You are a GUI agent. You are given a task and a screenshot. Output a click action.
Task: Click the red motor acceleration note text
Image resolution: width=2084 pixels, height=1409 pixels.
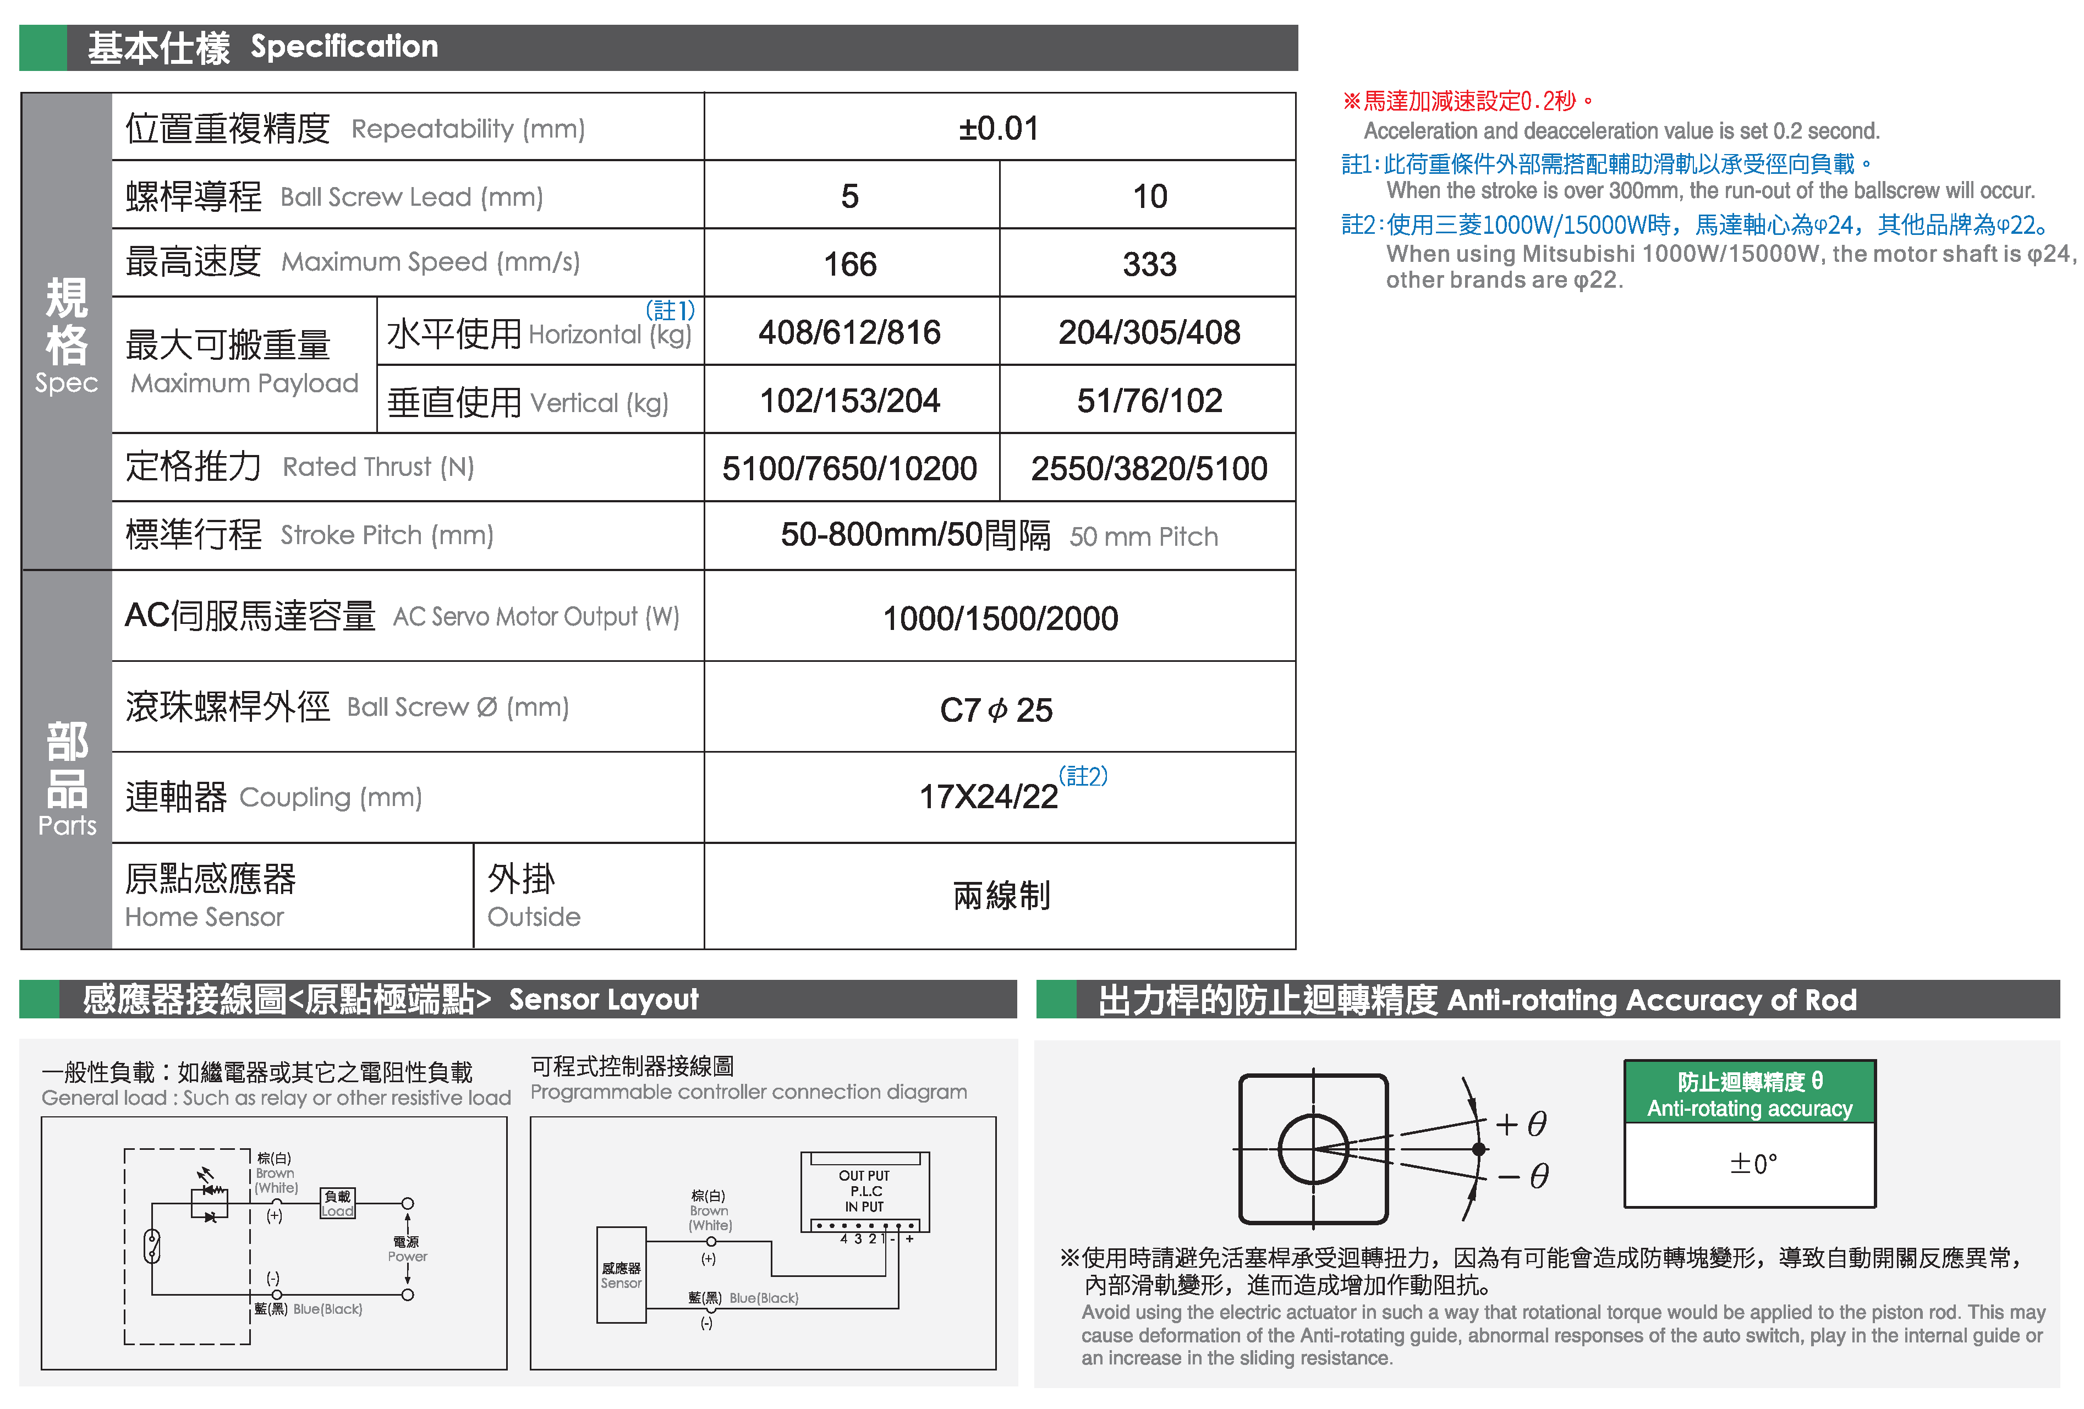(1467, 101)
